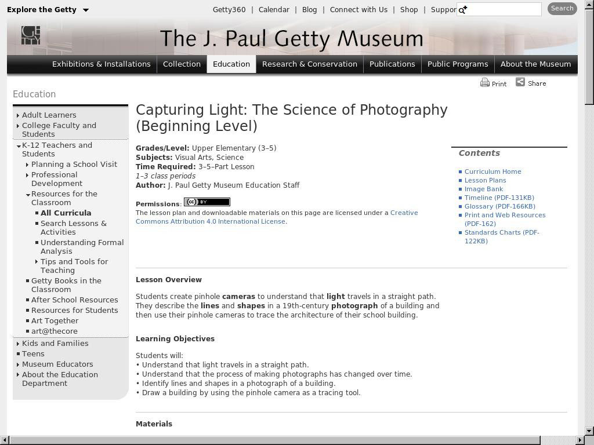Click The J. Paul Getty Museum title
This screenshot has width=594, height=445.
(291, 39)
